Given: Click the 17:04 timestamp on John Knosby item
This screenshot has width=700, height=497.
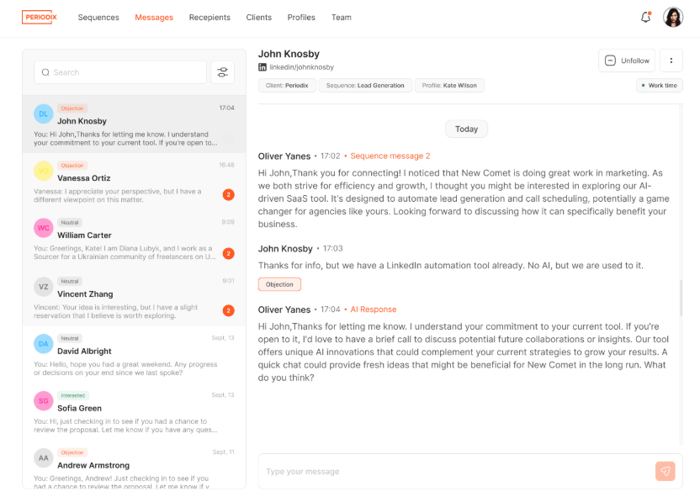Looking at the screenshot, I should click(x=227, y=108).
